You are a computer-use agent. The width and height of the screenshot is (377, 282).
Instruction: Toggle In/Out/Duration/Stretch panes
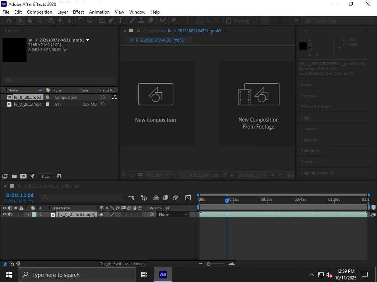(18, 264)
